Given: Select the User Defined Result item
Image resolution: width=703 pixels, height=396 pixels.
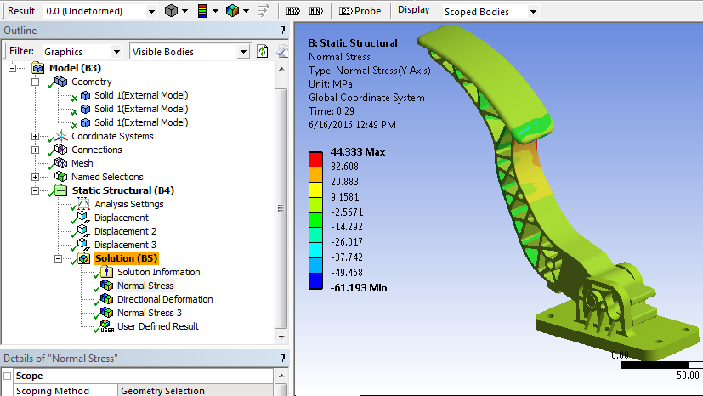Looking at the screenshot, I should (158, 326).
